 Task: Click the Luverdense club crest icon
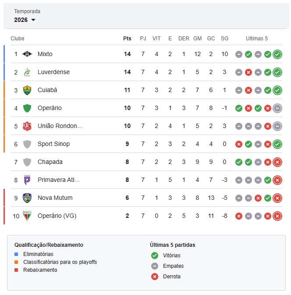(x=27, y=72)
